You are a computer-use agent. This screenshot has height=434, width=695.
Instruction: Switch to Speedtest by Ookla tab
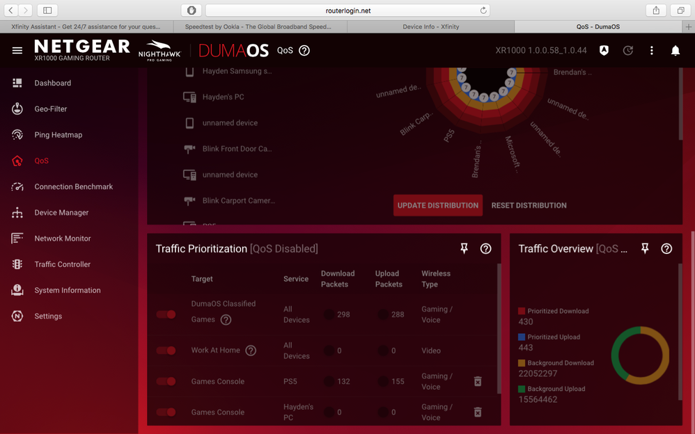tap(260, 26)
